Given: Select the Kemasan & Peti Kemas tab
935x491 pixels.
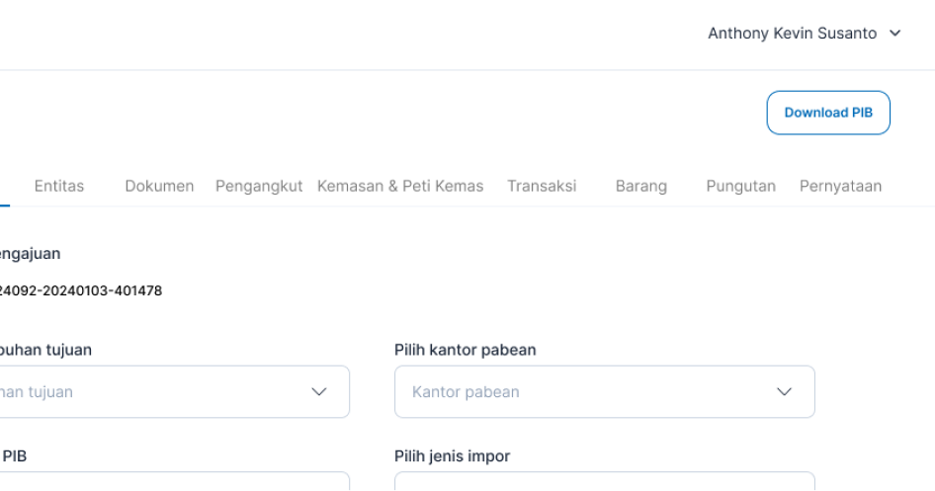Looking at the screenshot, I should click(x=400, y=186).
